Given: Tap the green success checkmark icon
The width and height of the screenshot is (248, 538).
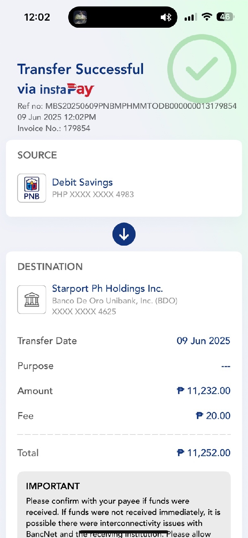Looking at the screenshot, I should [x=202, y=69].
